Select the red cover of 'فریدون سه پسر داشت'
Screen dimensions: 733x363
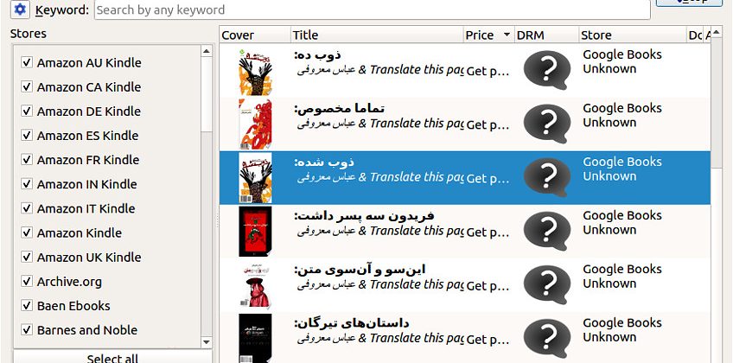255,232
